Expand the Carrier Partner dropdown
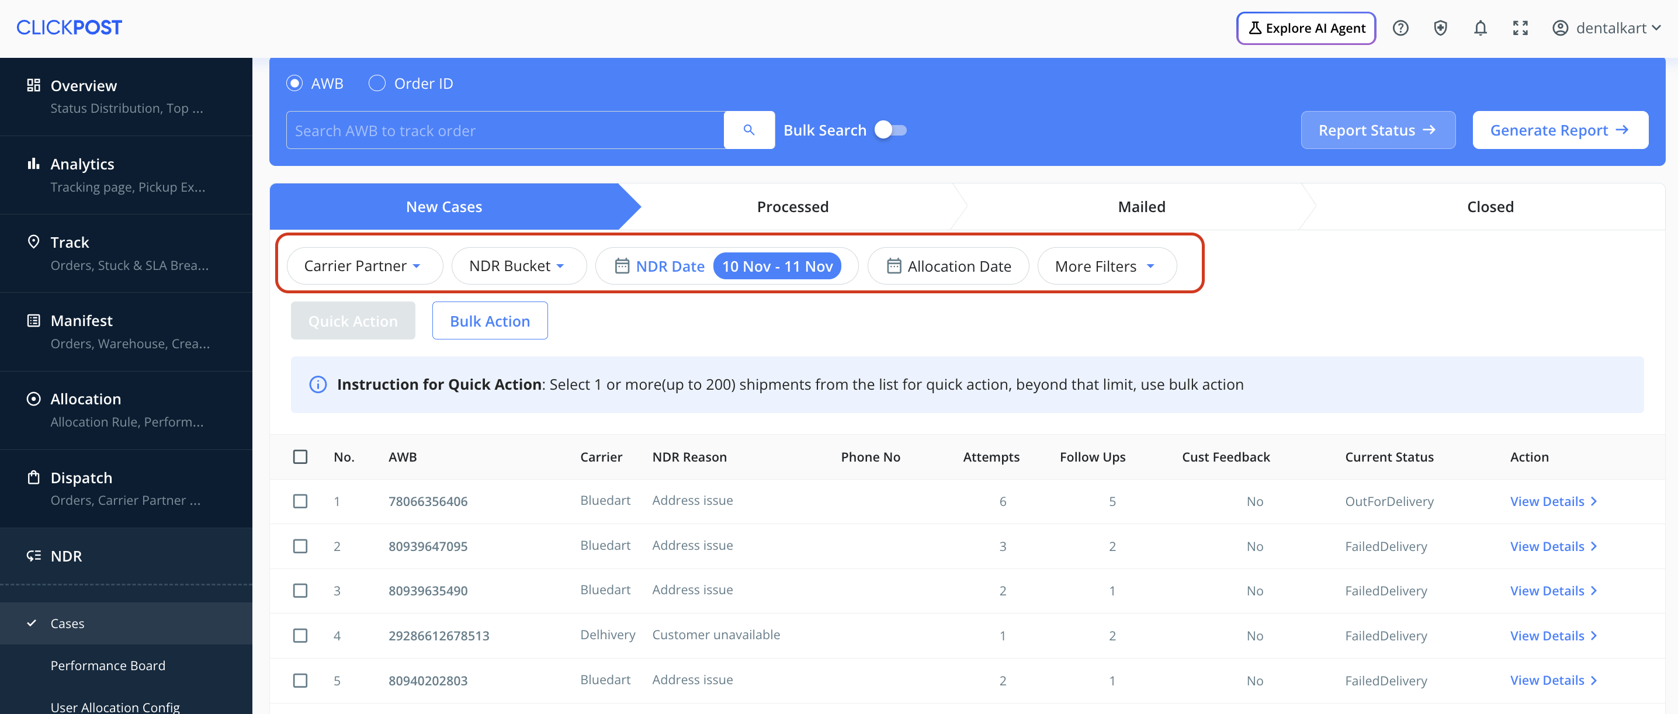 click(x=363, y=266)
